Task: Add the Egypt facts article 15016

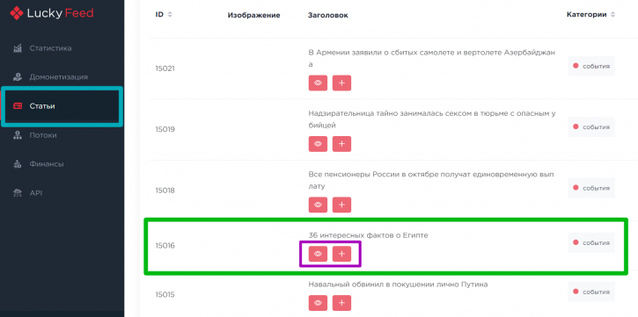Action: click(341, 254)
